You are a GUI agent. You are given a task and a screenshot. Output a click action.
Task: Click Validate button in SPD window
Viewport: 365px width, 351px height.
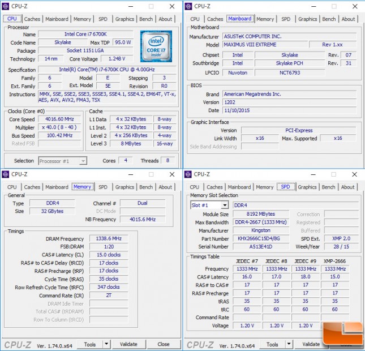coord(311,344)
